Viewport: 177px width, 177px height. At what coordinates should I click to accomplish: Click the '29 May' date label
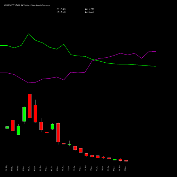pyautogui.click(x=18, y=168)
